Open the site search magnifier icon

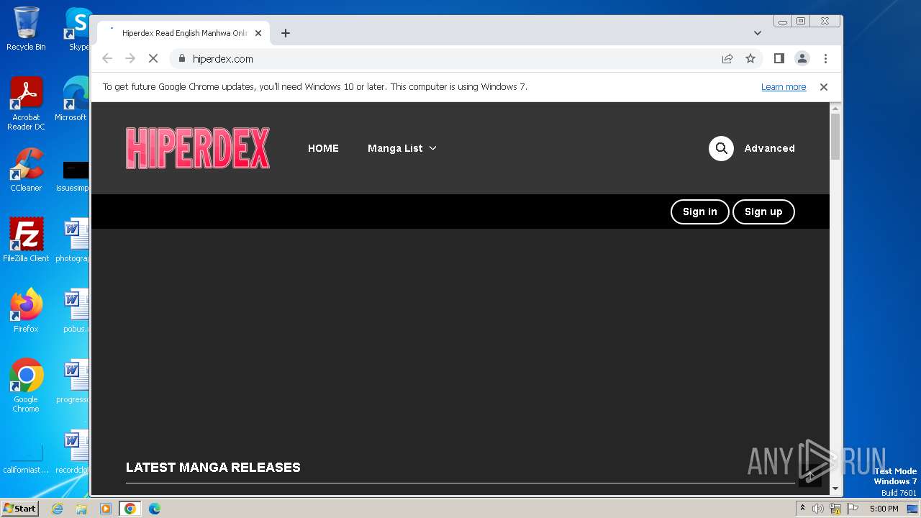721,148
